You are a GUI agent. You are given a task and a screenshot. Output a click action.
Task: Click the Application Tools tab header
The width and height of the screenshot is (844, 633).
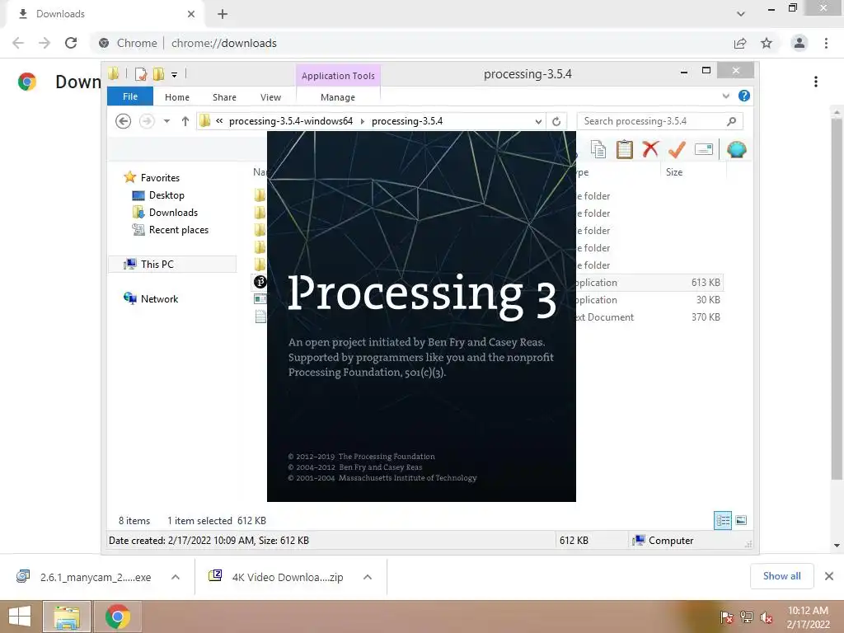[x=338, y=76]
